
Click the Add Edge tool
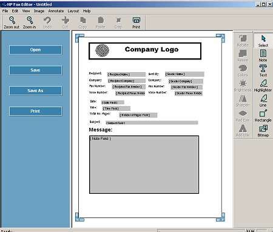(x=243, y=131)
